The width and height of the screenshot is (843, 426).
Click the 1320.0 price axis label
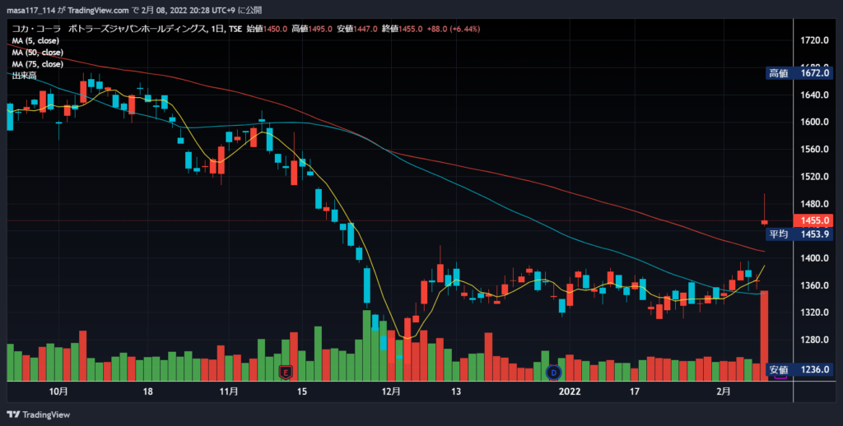[x=814, y=313]
